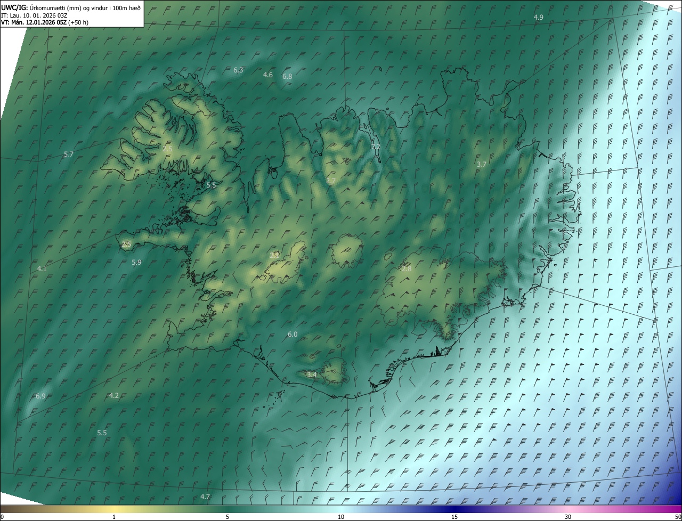682x521 pixels.
Task: Click the 6.8 value label on the map
Action: pyautogui.click(x=287, y=77)
